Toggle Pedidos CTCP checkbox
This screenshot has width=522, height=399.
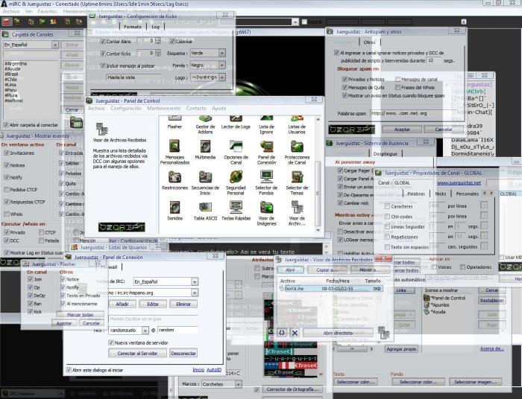[x=6, y=189]
